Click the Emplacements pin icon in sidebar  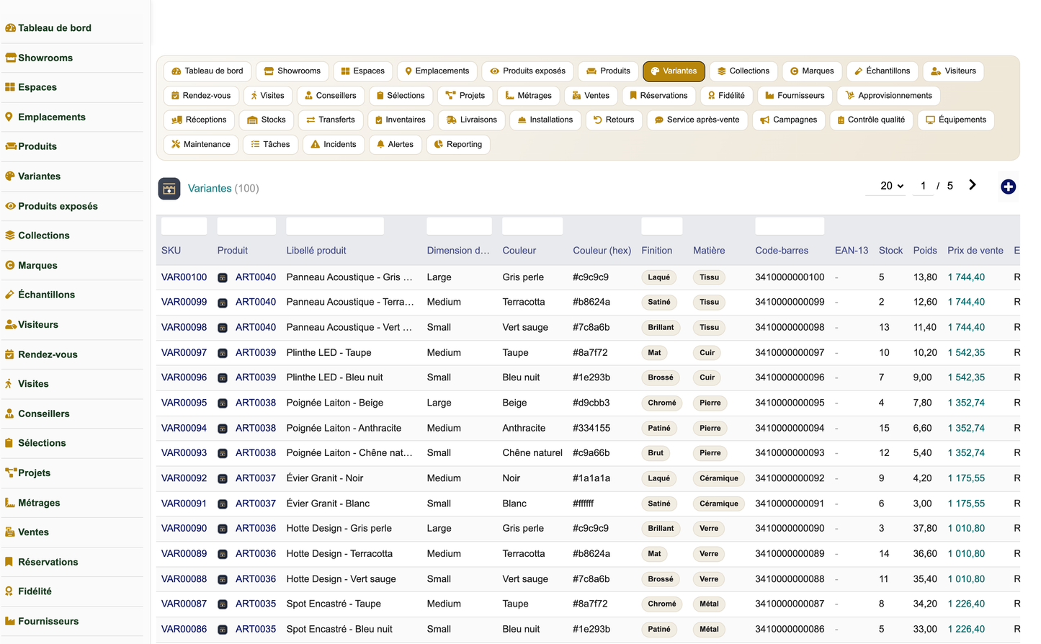coord(9,117)
